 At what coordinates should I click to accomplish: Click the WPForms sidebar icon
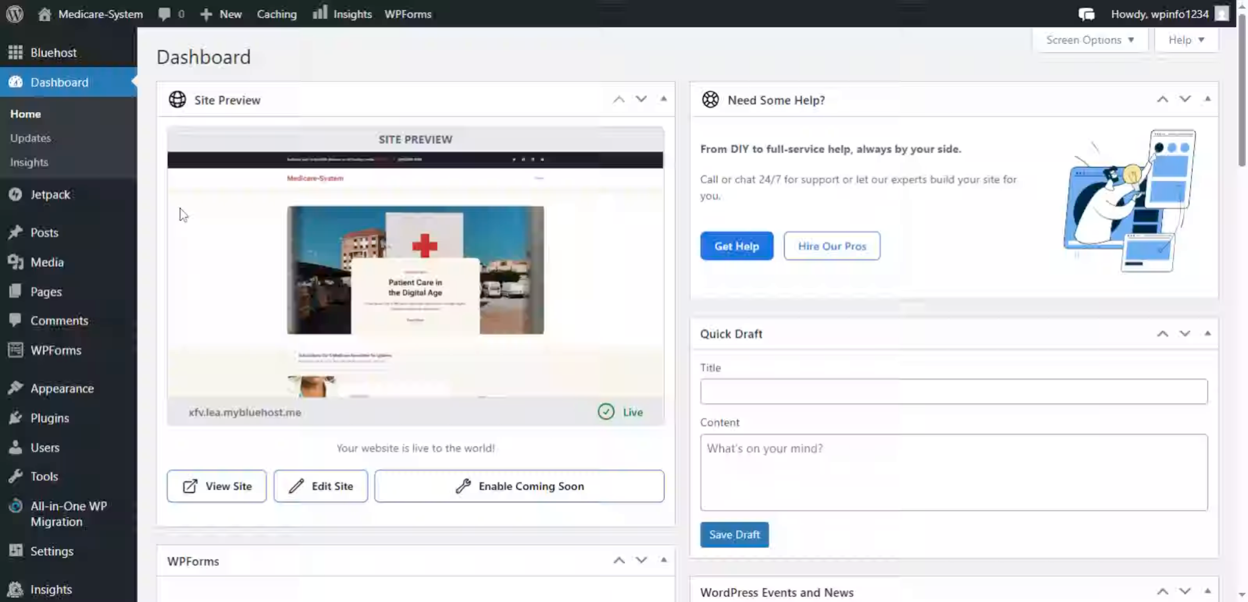click(16, 350)
